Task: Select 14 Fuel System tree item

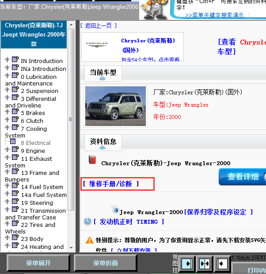Action: pos(42,187)
